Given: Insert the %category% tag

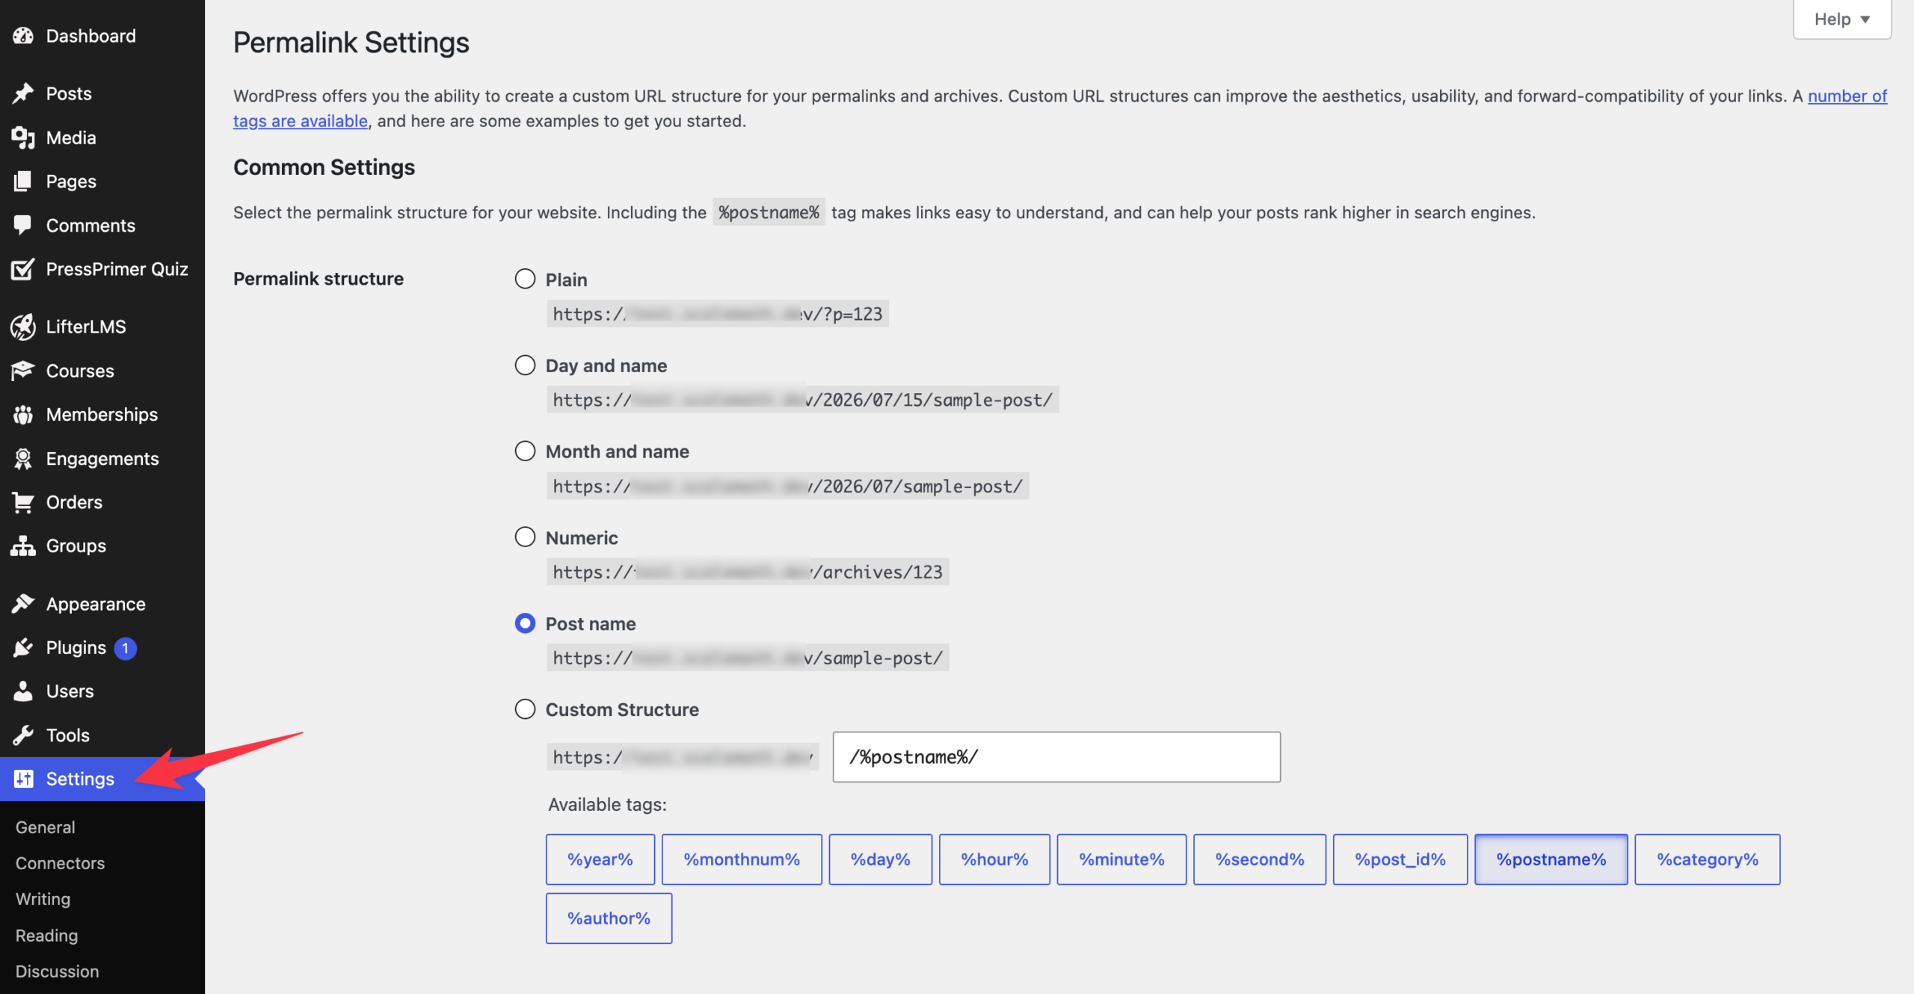Looking at the screenshot, I should (1708, 859).
